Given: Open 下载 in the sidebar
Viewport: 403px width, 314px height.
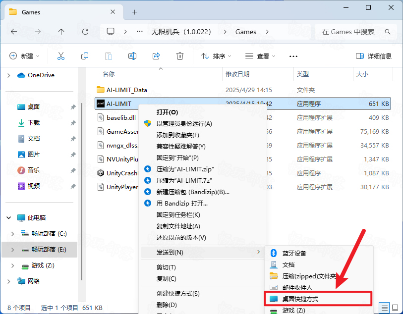Looking at the screenshot, I should coord(34,123).
